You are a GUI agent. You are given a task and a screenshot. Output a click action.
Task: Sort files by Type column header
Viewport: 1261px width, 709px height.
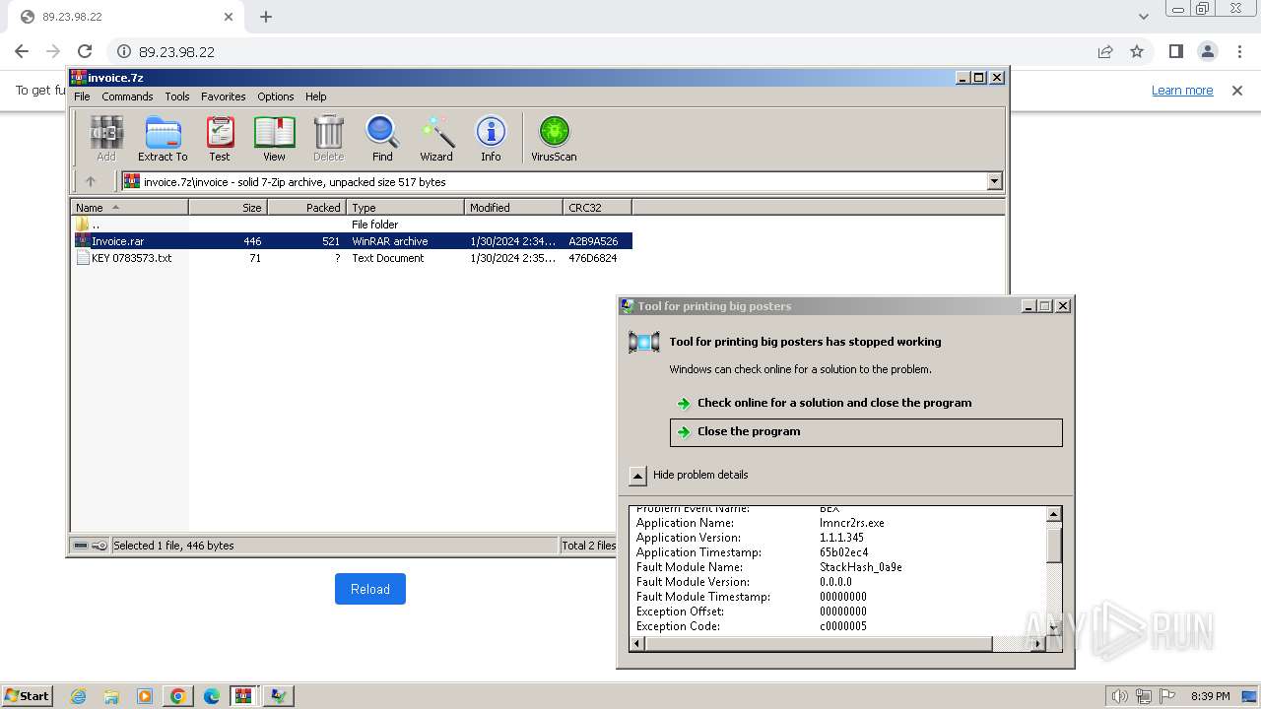point(405,207)
